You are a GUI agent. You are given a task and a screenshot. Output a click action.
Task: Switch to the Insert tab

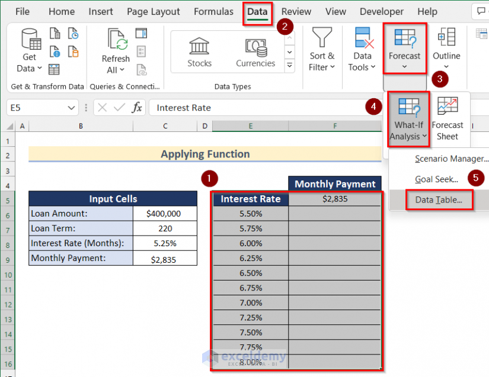pyautogui.click(x=100, y=11)
